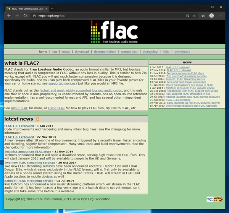Open the faq navigation link
The width and height of the screenshot is (229, 213).
click(x=55, y=52)
